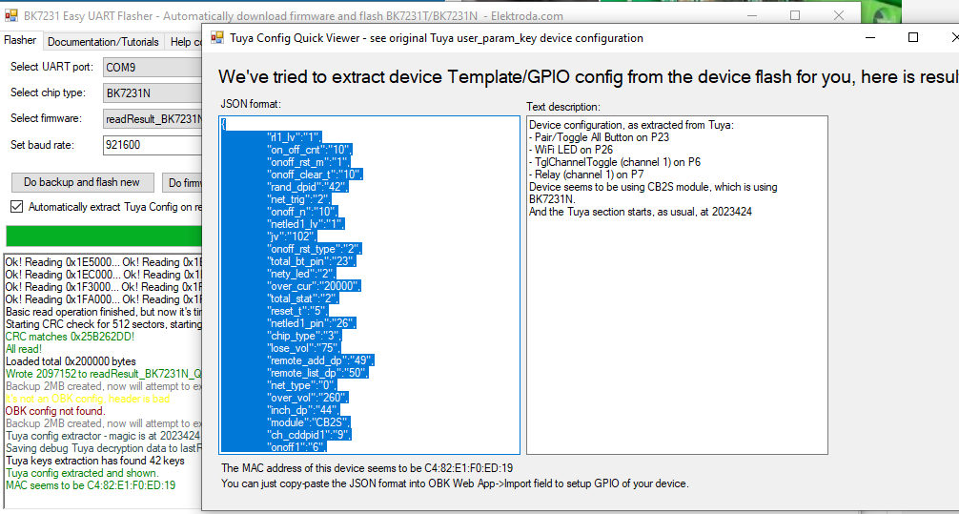The image size is (959, 514).
Task: Open the firmware selection readResult dropdown
Action: click(153, 119)
